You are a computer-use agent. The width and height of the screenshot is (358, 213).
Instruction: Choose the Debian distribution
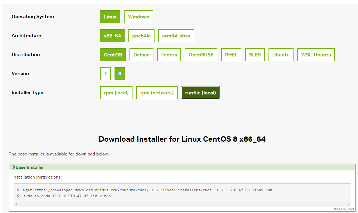point(141,55)
